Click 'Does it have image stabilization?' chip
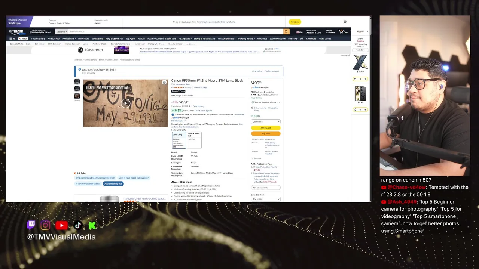The height and width of the screenshot is (269, 479). click(x=134, y=178)
